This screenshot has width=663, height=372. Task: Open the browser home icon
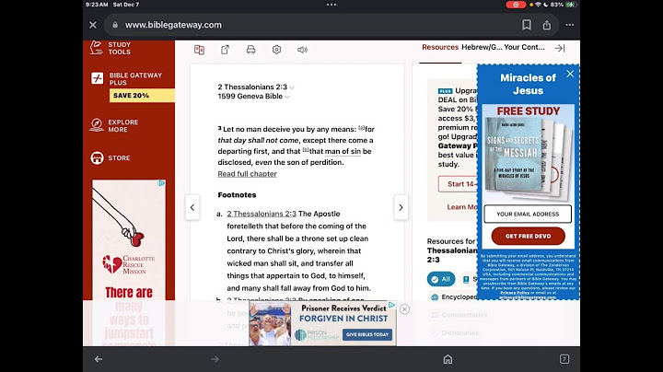click(448, 359)
